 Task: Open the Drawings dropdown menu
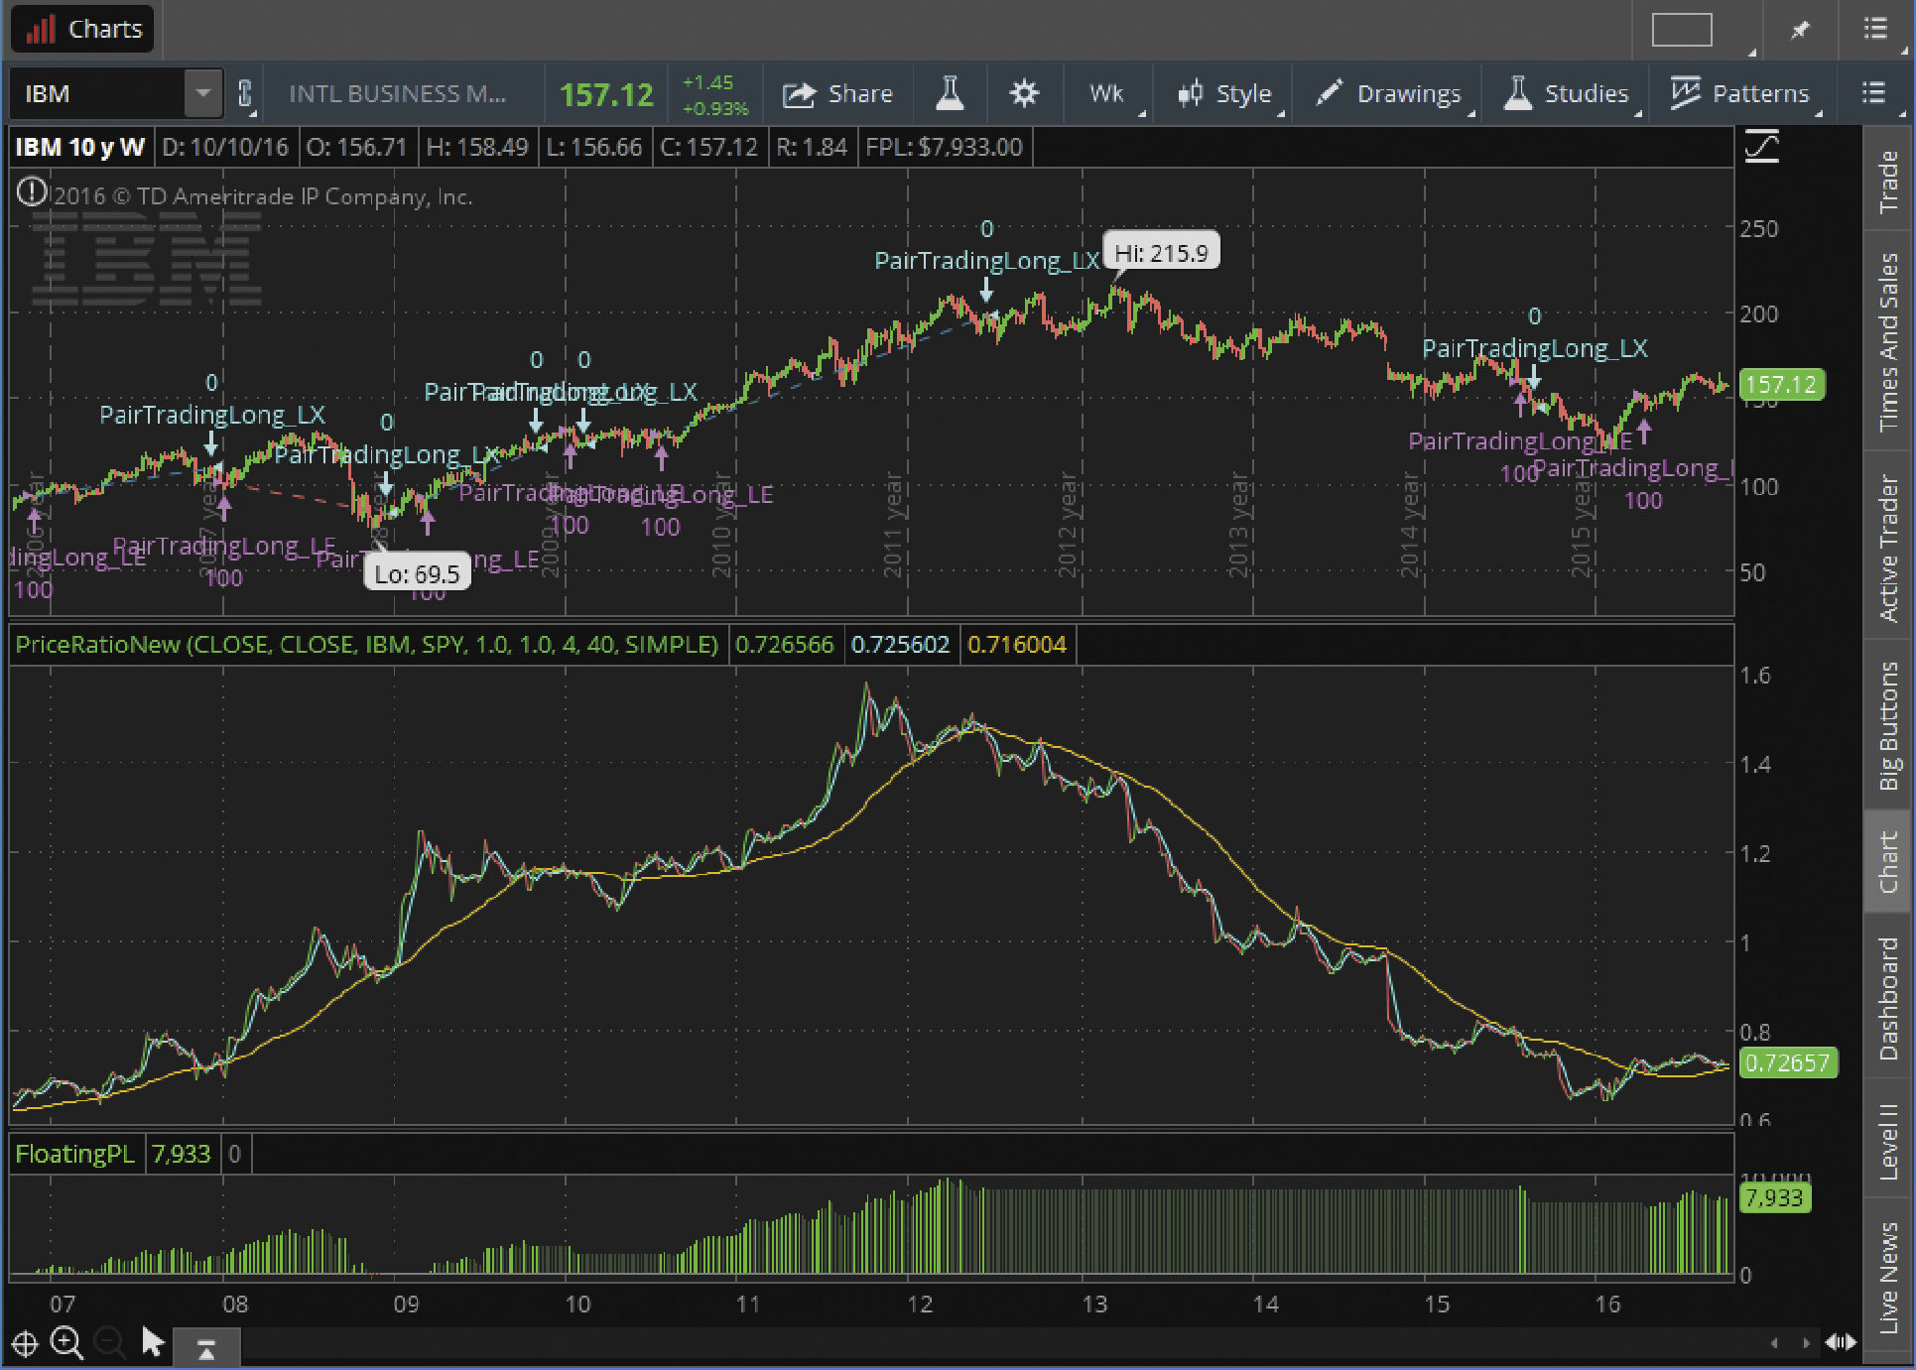click(1389, 94)
